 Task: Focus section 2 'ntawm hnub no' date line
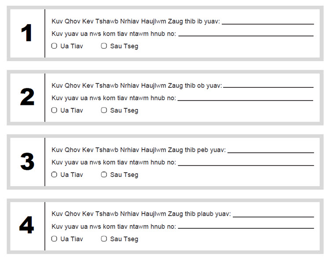(245, 98)
